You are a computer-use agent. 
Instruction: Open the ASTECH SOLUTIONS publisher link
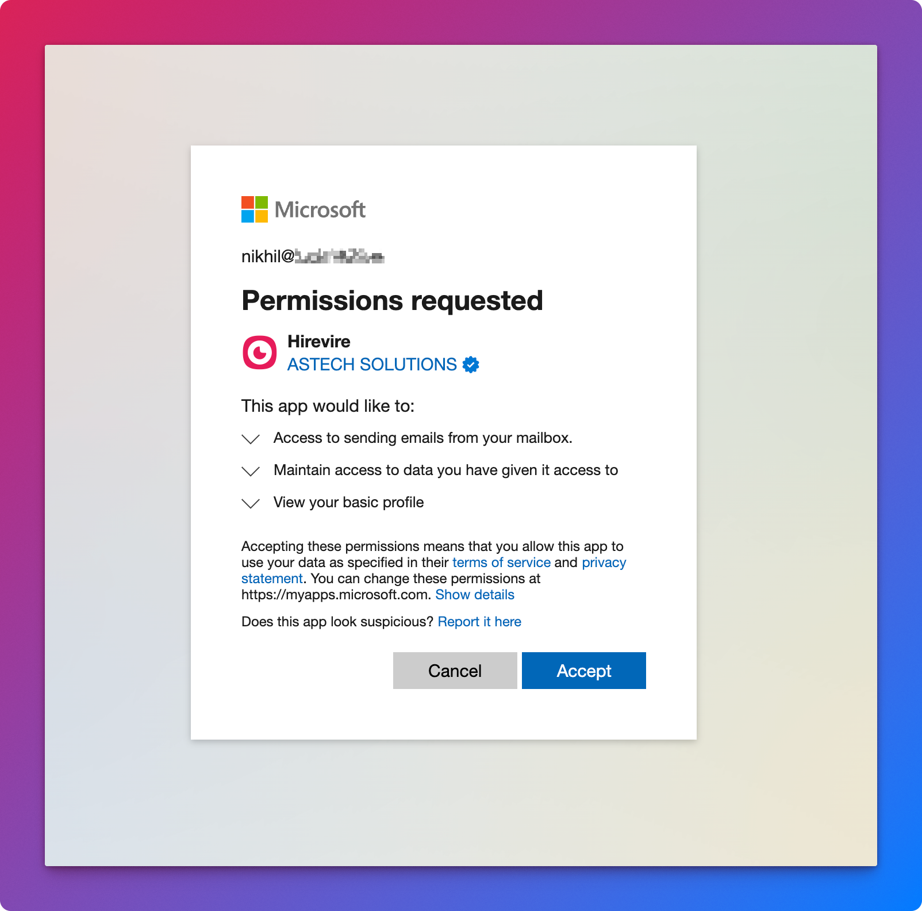[x=372, y=365]
